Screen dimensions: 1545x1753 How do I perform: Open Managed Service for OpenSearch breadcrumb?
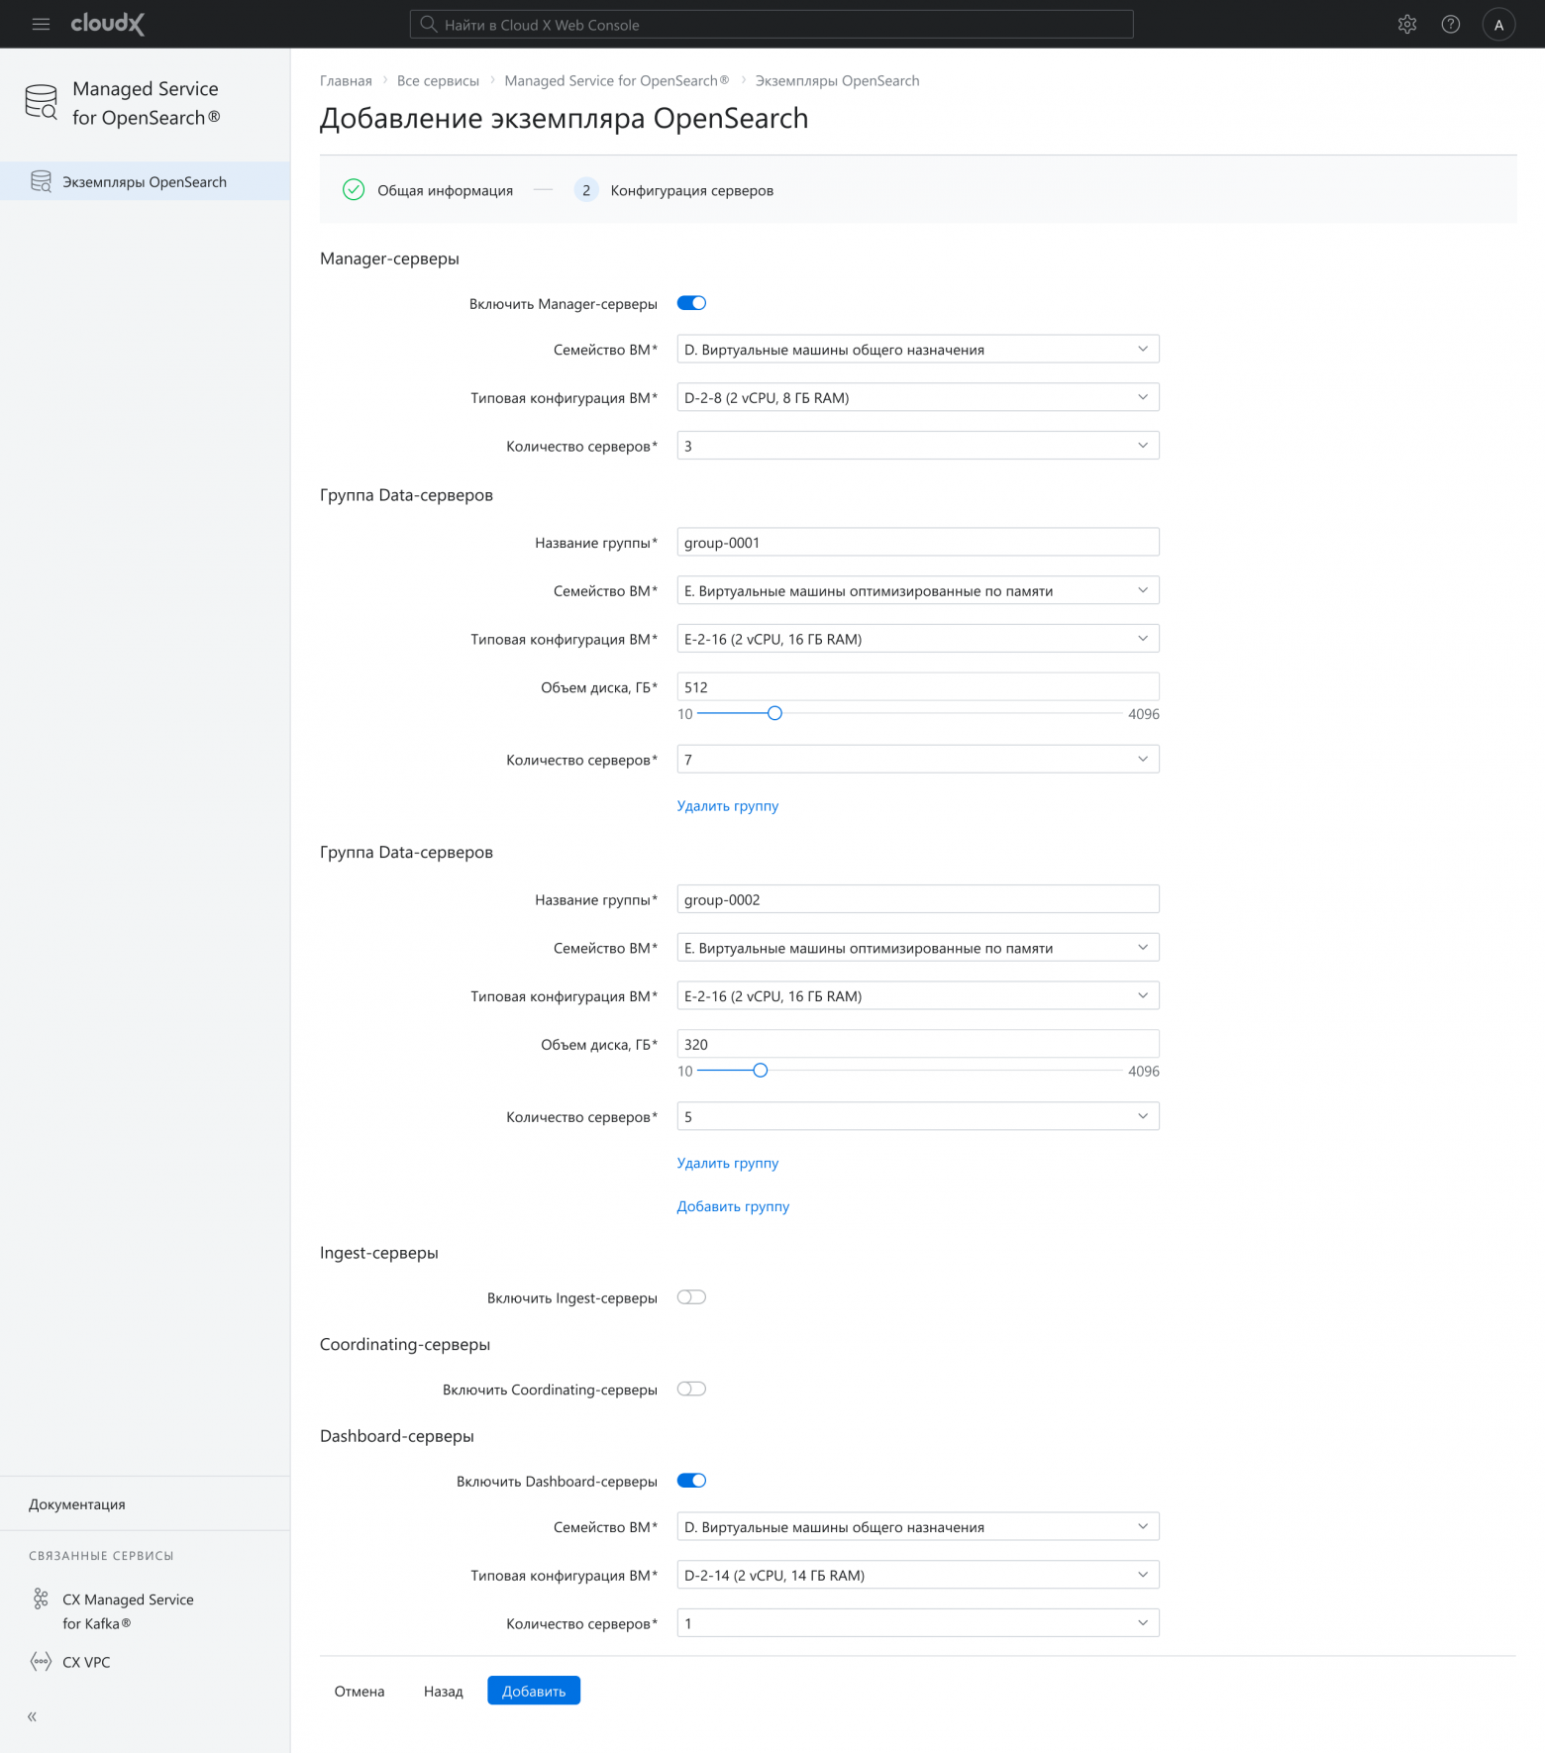(617, 81)
